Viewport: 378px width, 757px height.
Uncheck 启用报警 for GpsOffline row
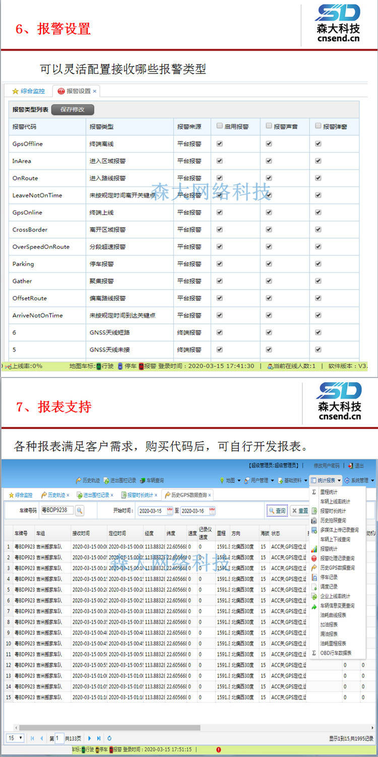(x=220, y=143)
